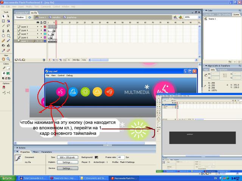Open the Color panel options menu
This screenshot has height=181, width=242.
click(x=240, y=11)
